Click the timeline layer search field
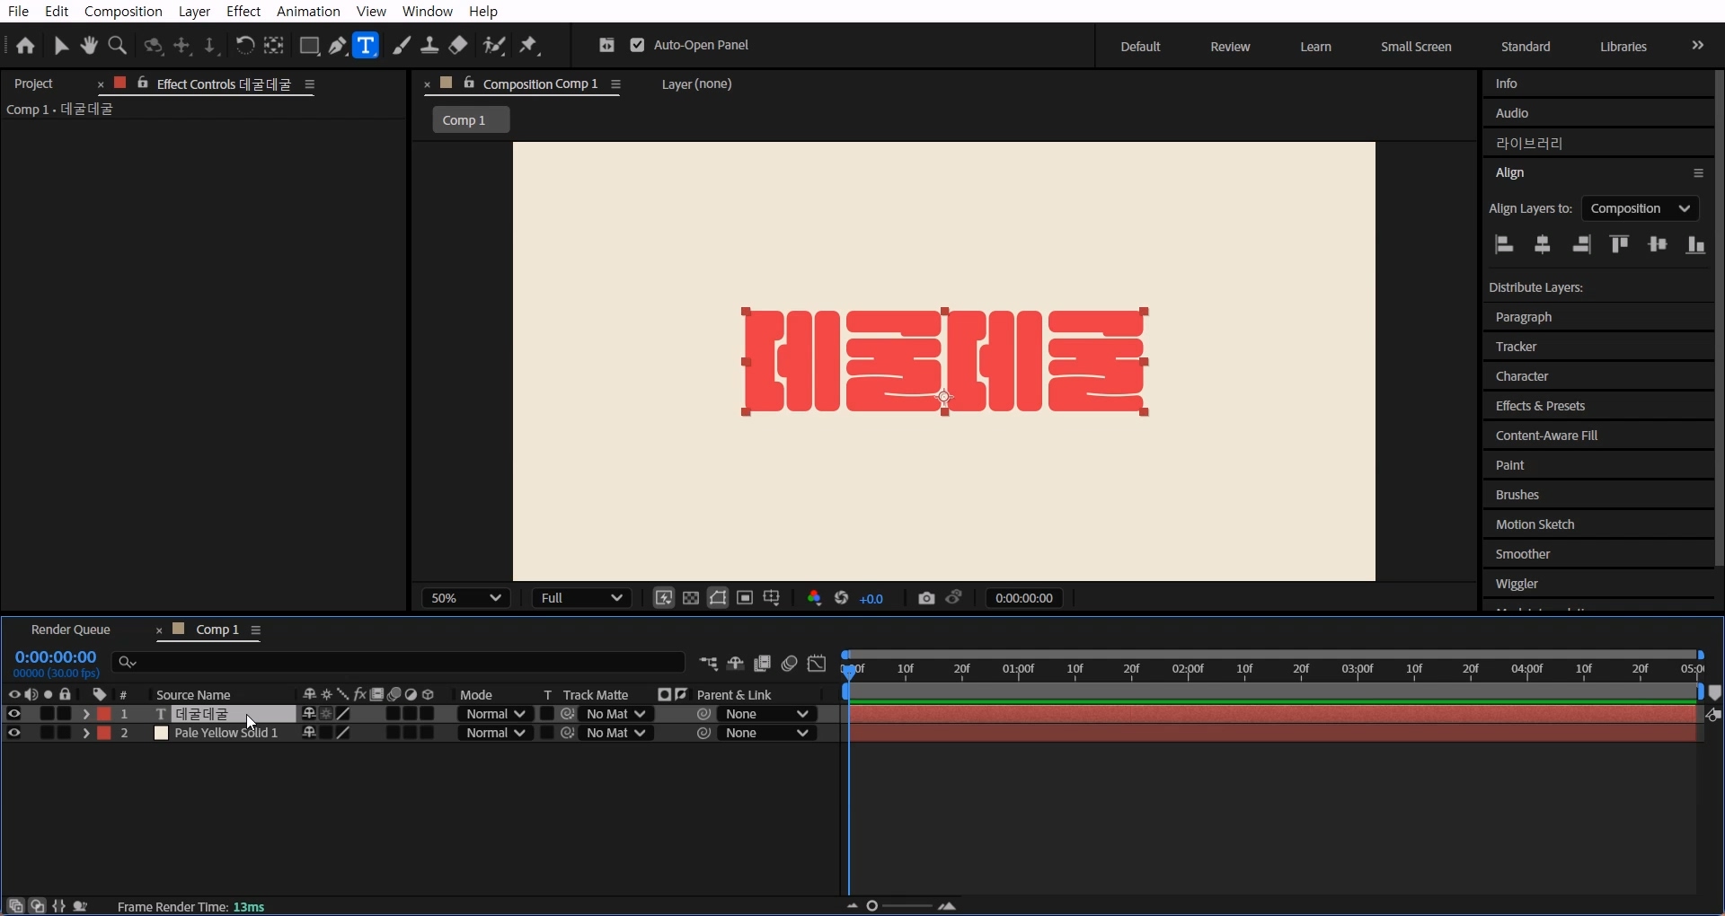1725x916 pixels. pyautogui.click(x=398, y=662)
